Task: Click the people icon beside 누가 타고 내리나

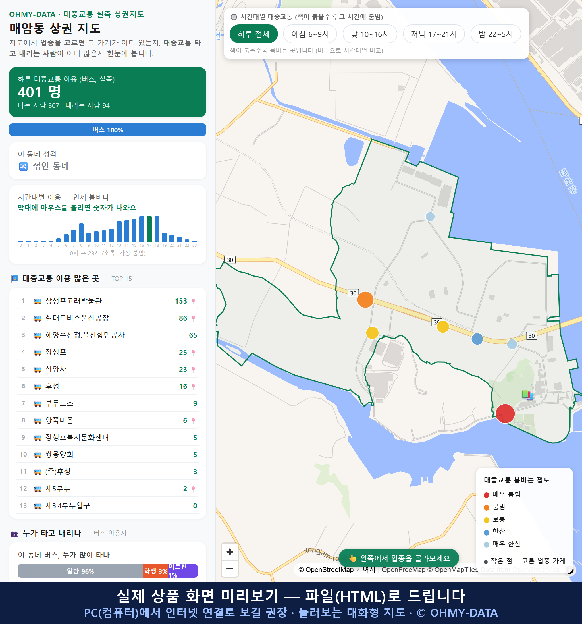Action: point(14,534)
